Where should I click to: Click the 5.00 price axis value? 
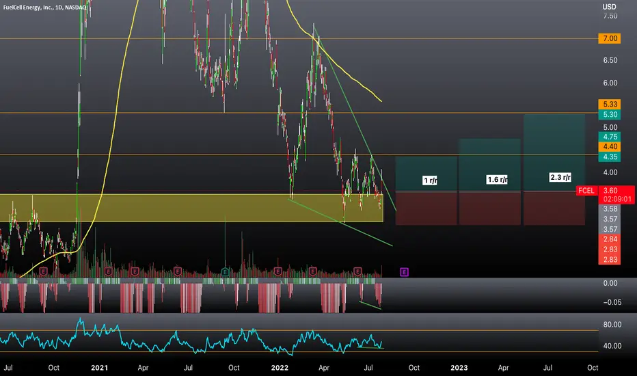[610, 128]
